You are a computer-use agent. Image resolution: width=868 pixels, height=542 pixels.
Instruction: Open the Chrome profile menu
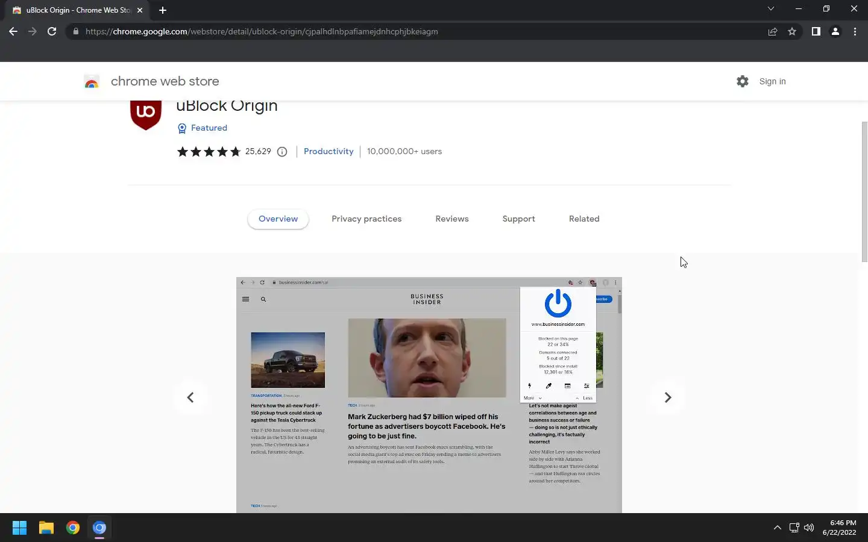point(835,31)
